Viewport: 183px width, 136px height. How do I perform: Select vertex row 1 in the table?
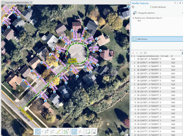pos(157,59)
